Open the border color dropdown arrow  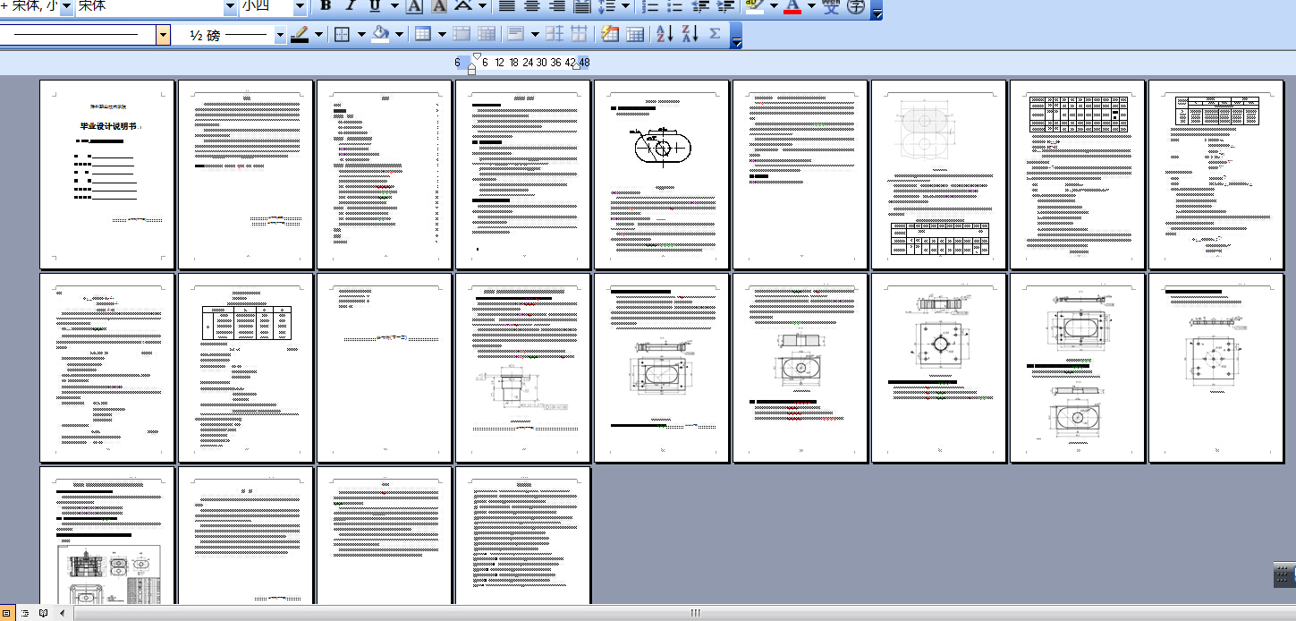pos(318,35)
